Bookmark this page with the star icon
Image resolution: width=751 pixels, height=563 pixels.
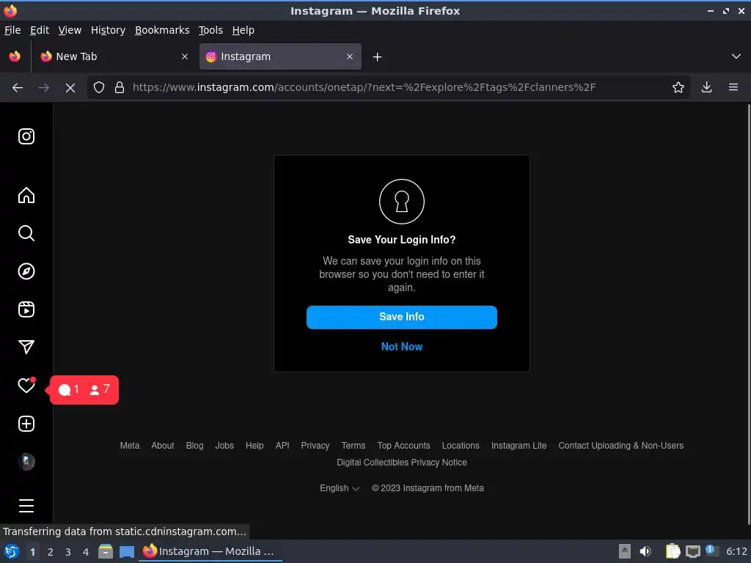[x=678, y=87]
